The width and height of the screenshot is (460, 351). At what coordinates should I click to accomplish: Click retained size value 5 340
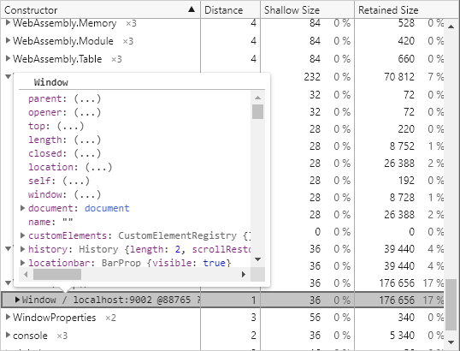pyautogui.click(x=402, y=335)
